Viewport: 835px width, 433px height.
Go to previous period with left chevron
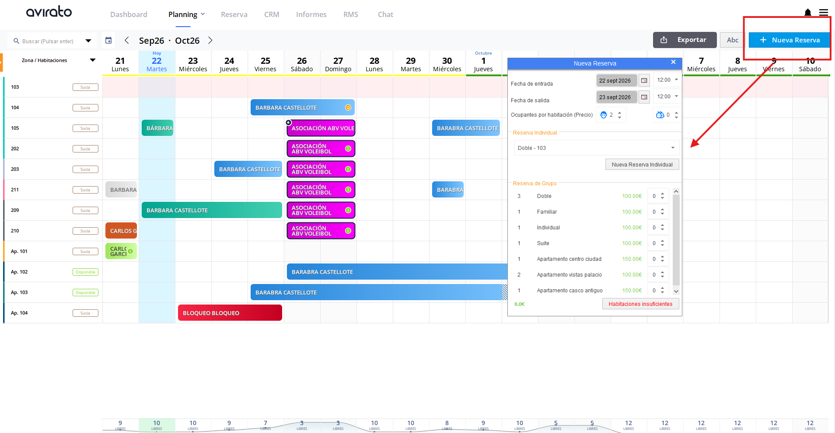tap(127, 40)
